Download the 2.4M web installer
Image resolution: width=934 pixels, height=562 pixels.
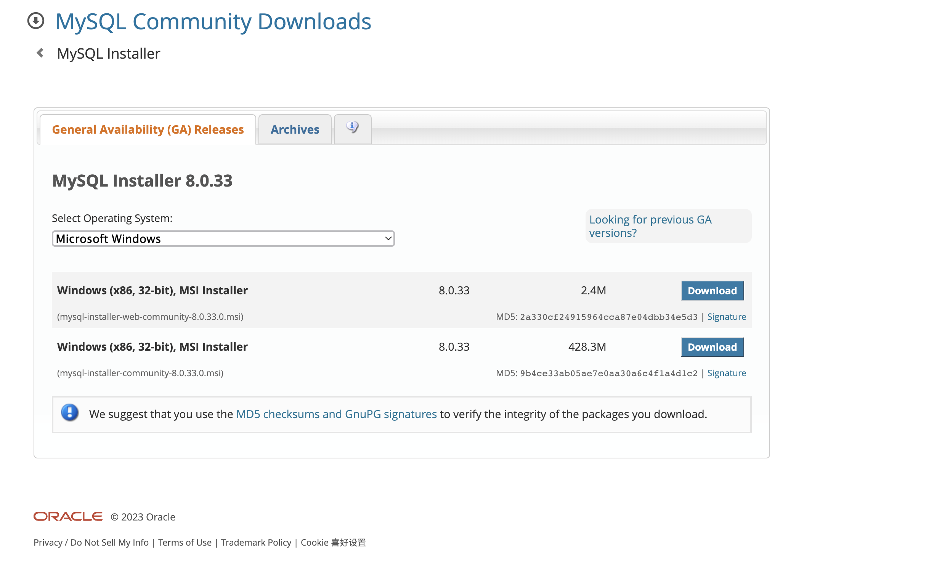tap(712, 291)
